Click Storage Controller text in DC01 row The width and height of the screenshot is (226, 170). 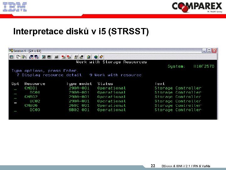178,92
